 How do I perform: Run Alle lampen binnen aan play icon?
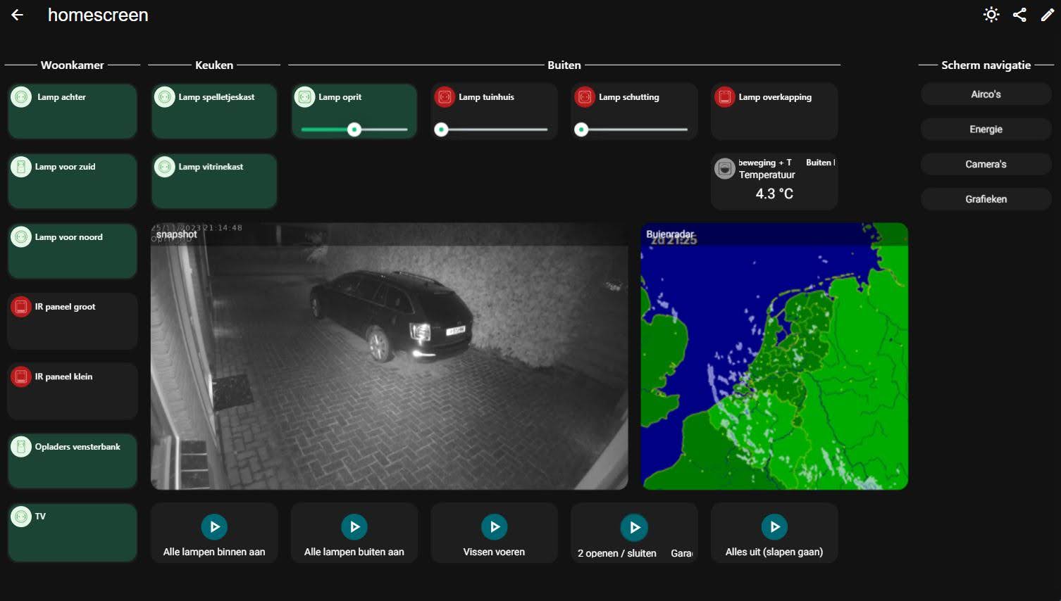tap(214, 526)
